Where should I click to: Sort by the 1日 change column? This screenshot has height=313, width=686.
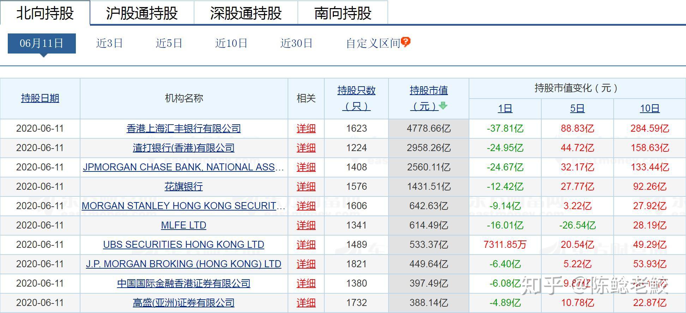tap(505, 108)
